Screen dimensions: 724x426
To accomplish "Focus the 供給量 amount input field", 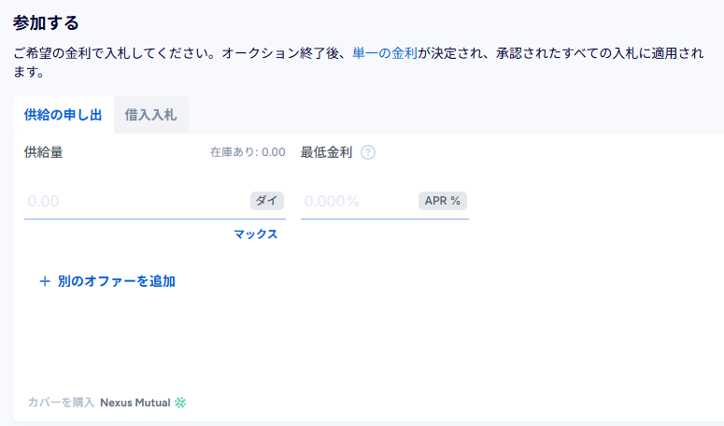I will [x=131, y=201].
